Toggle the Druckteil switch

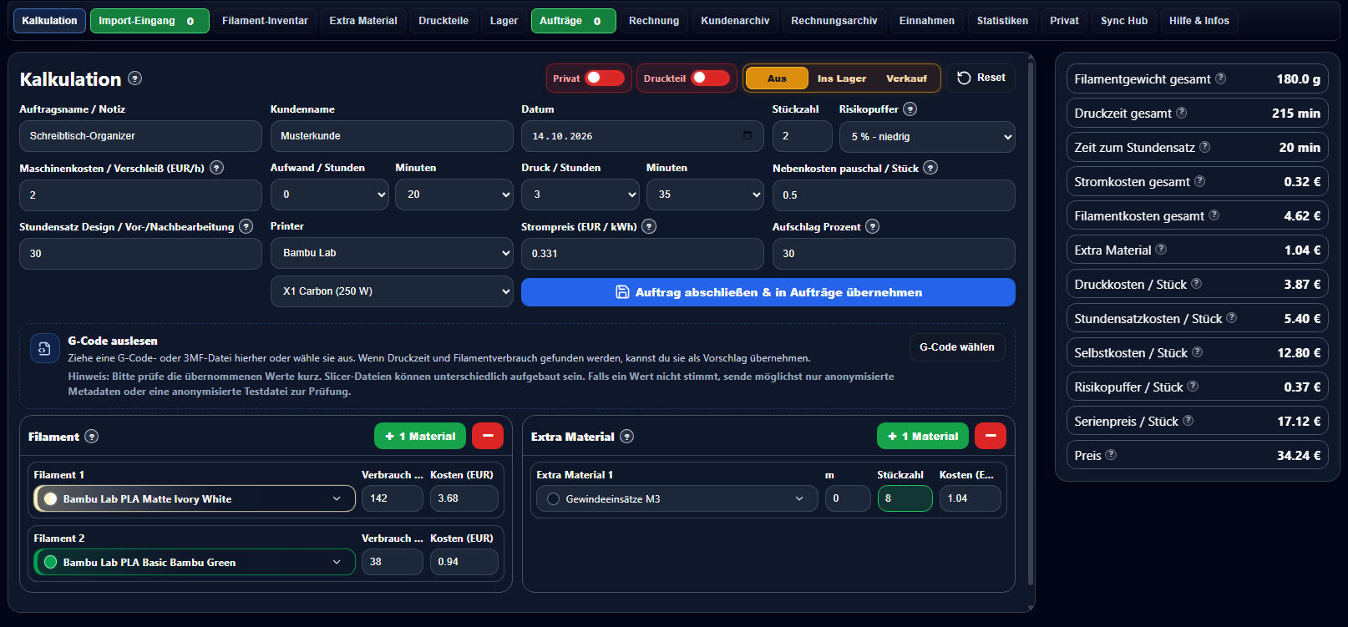[710, 78]
